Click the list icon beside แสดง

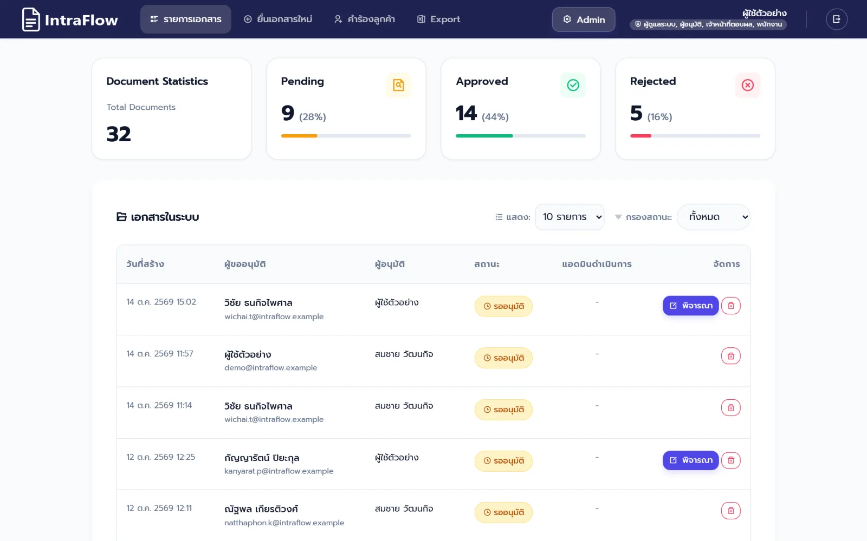coord(499,217)
